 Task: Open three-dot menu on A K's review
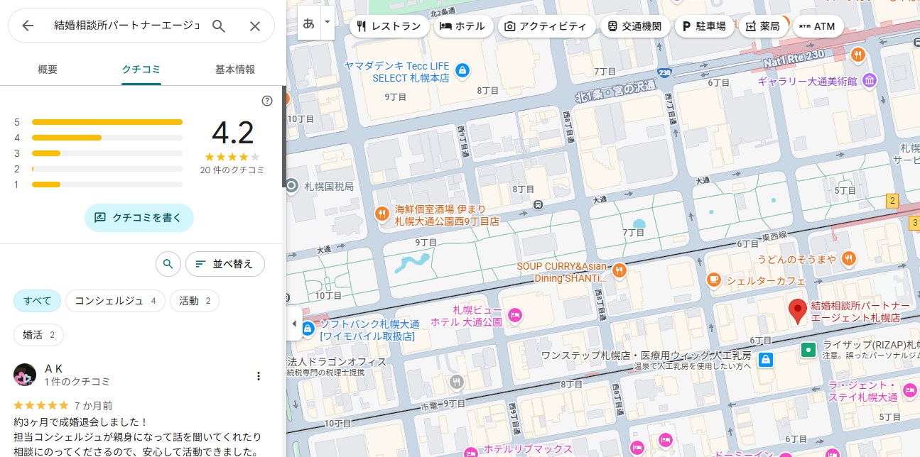259,376
